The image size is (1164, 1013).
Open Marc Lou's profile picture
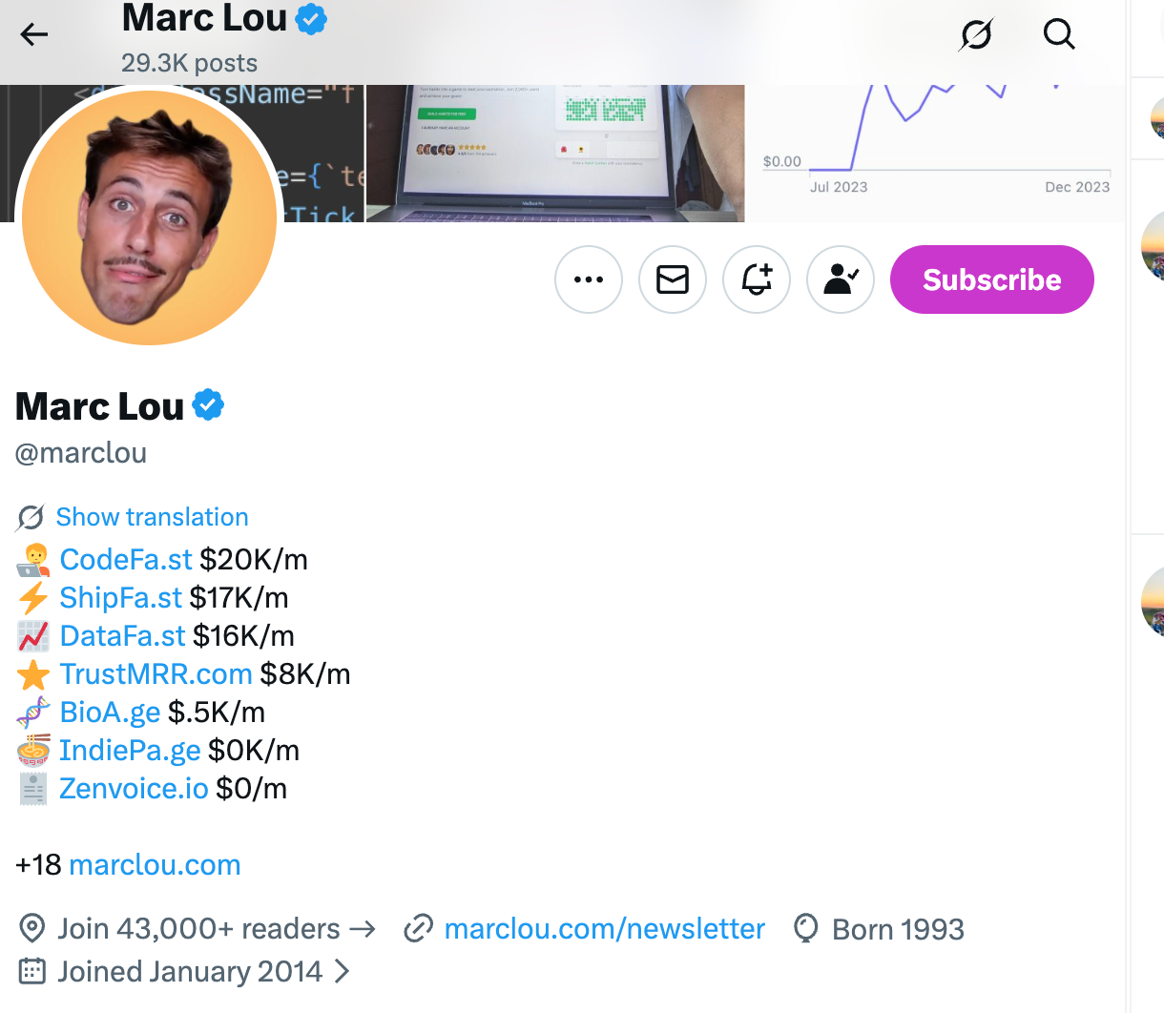150,217
